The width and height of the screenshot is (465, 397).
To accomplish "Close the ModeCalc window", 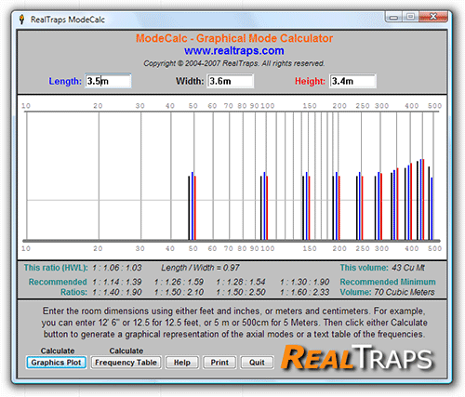I will click(x=433, y=17).
